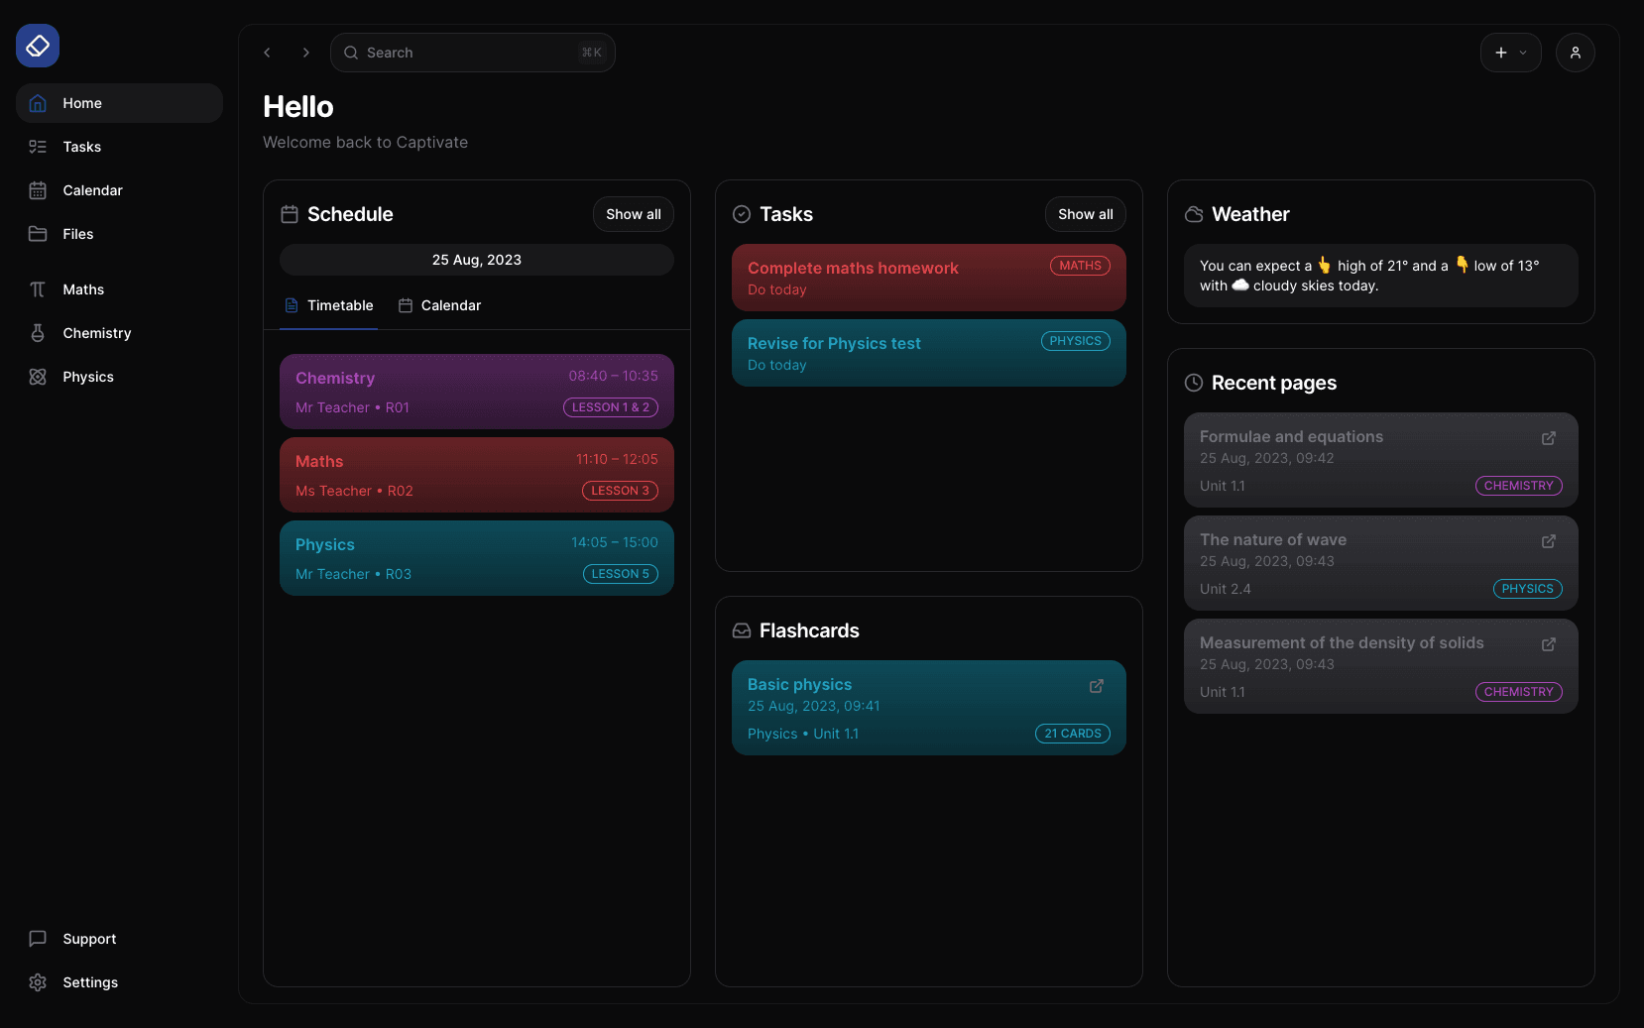Click the Captivate logo icon at top left
Image resolution: width=1644 pixels, height=1028 pixels.
tap(37, 45)
